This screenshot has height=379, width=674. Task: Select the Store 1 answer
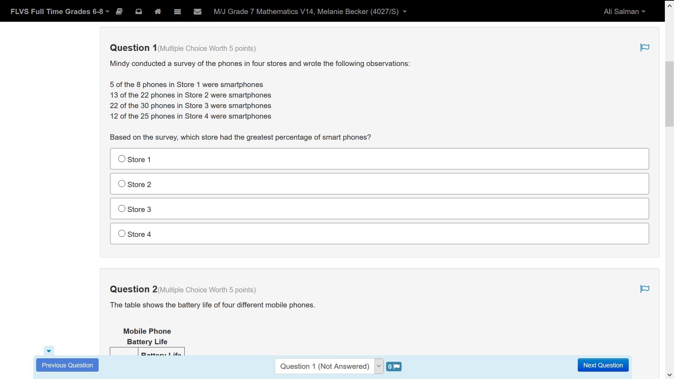coord(122,159)
